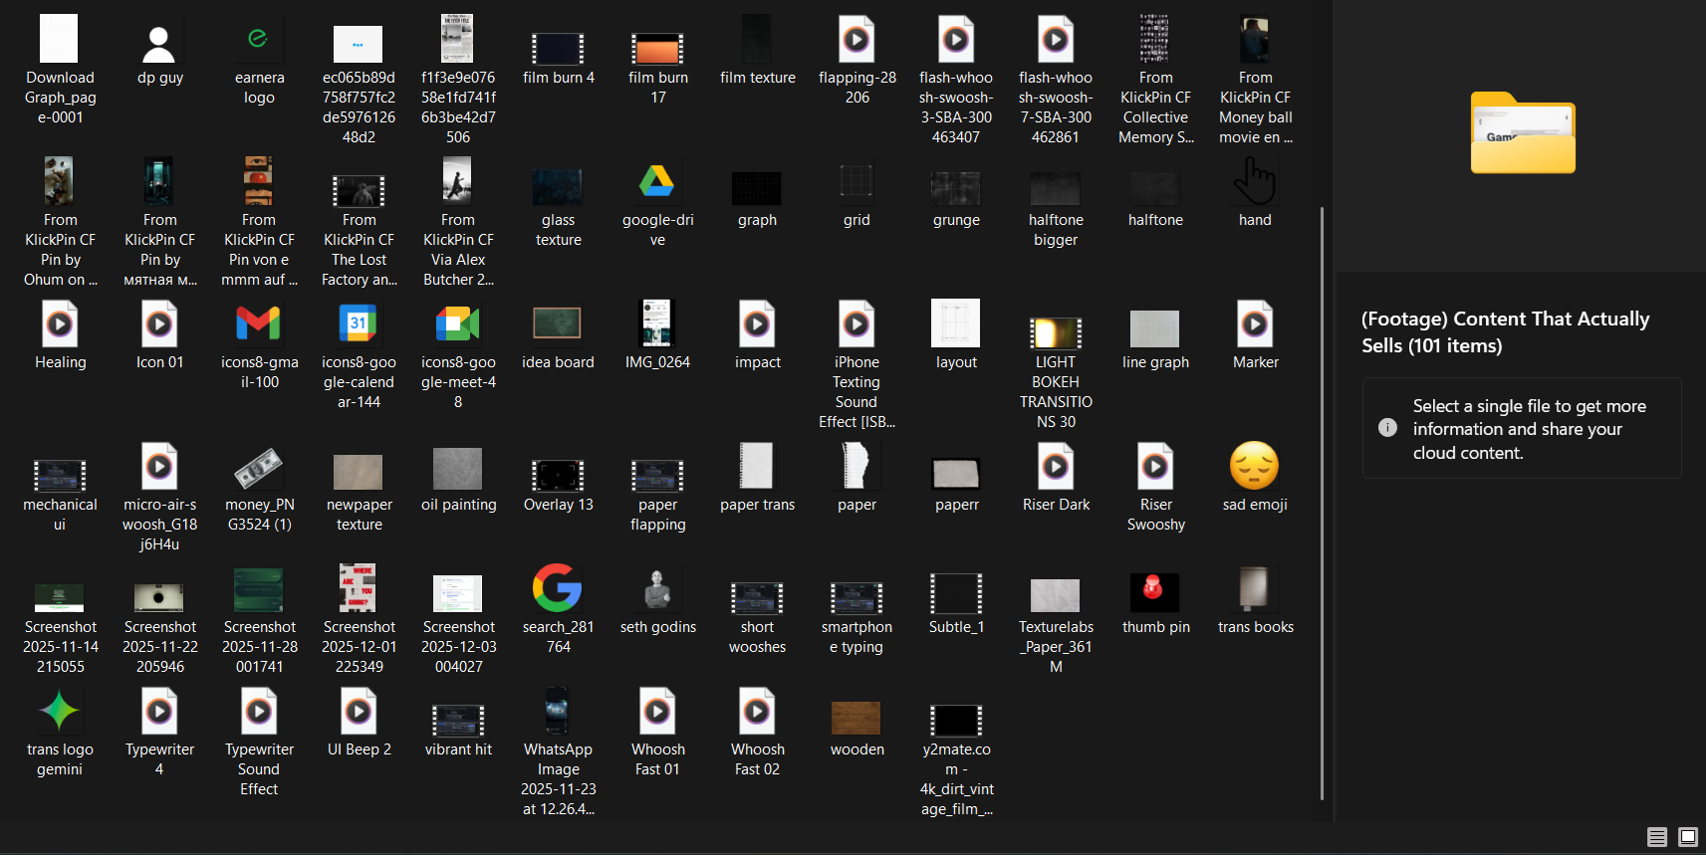Select the icons8-google-meet-48 file
Image resolution: width=1706 pixels, height=855 pixels.
458,324
